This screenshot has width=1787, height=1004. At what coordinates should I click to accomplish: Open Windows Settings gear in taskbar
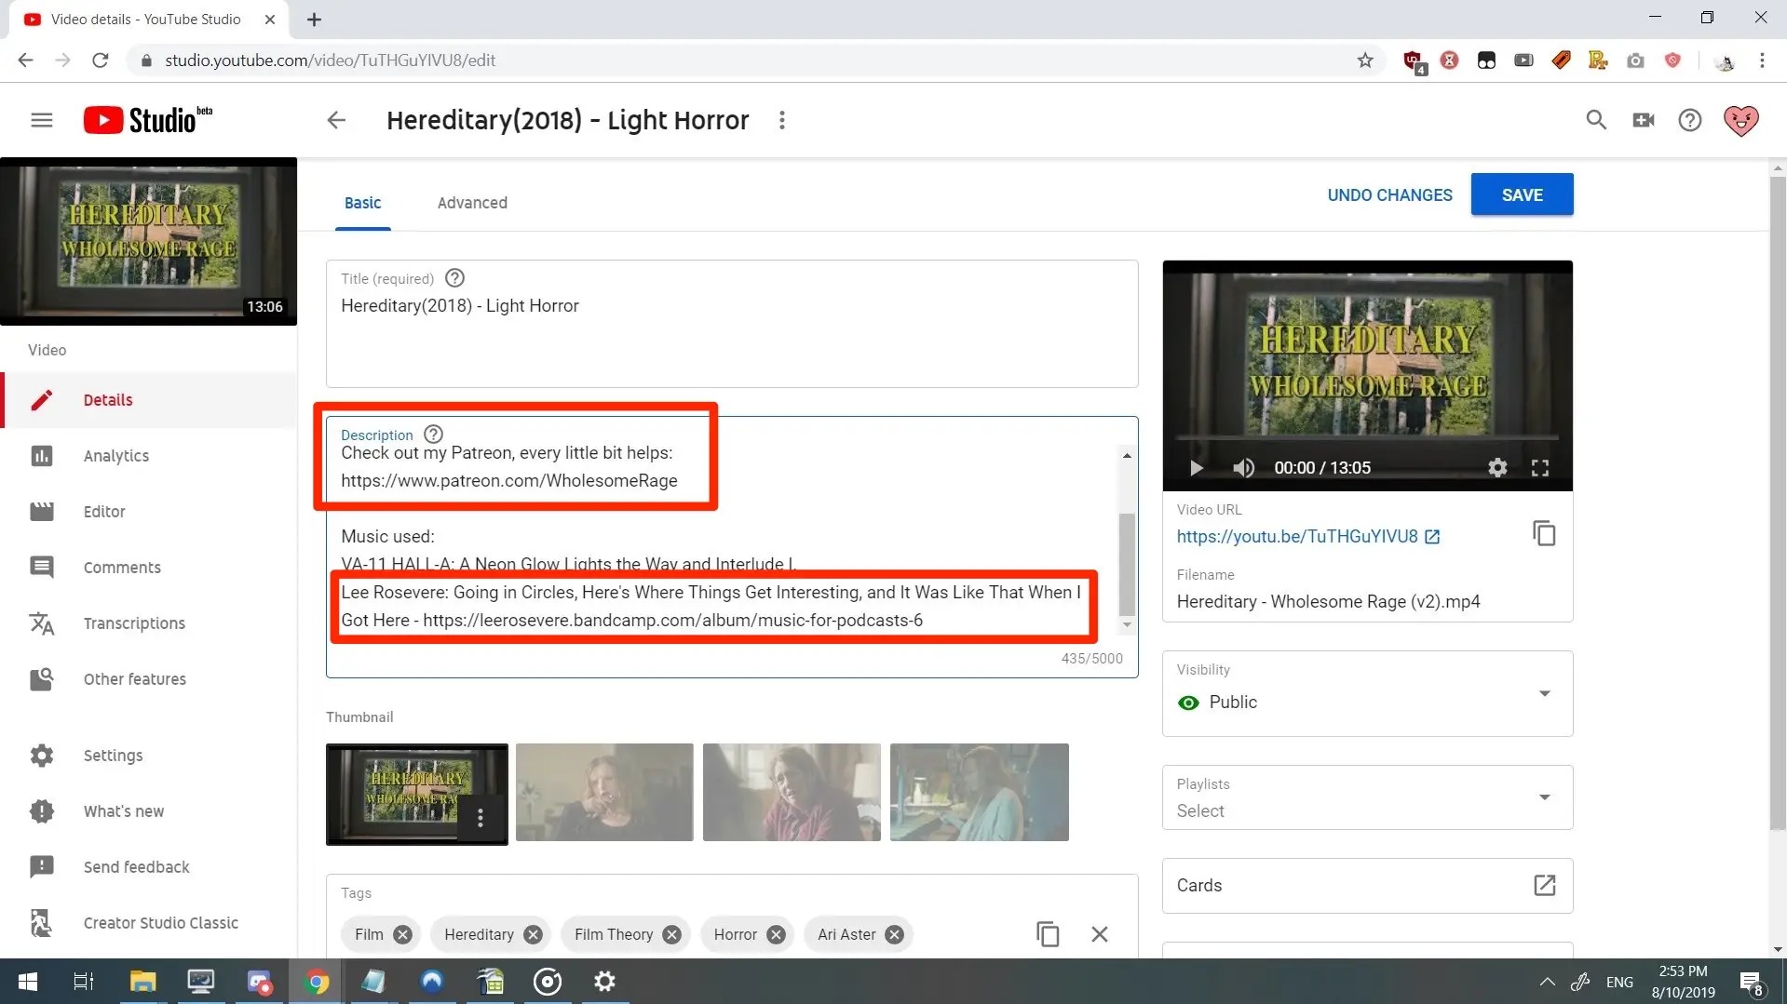[x=604, y=982]
